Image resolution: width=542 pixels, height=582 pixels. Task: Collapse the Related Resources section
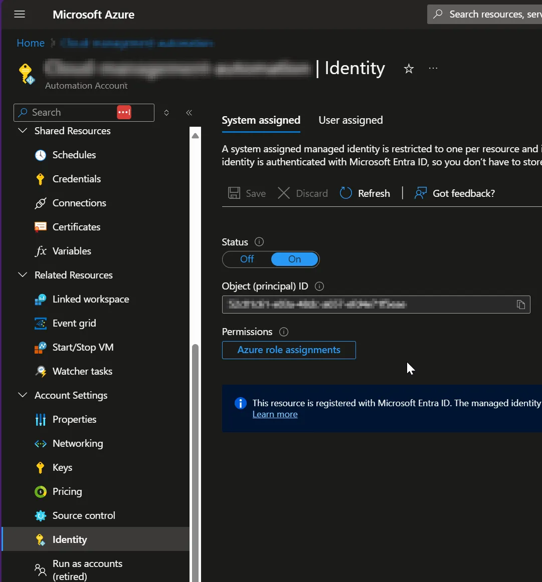(23, 275)
